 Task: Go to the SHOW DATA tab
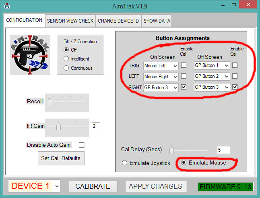coord(157,21)
